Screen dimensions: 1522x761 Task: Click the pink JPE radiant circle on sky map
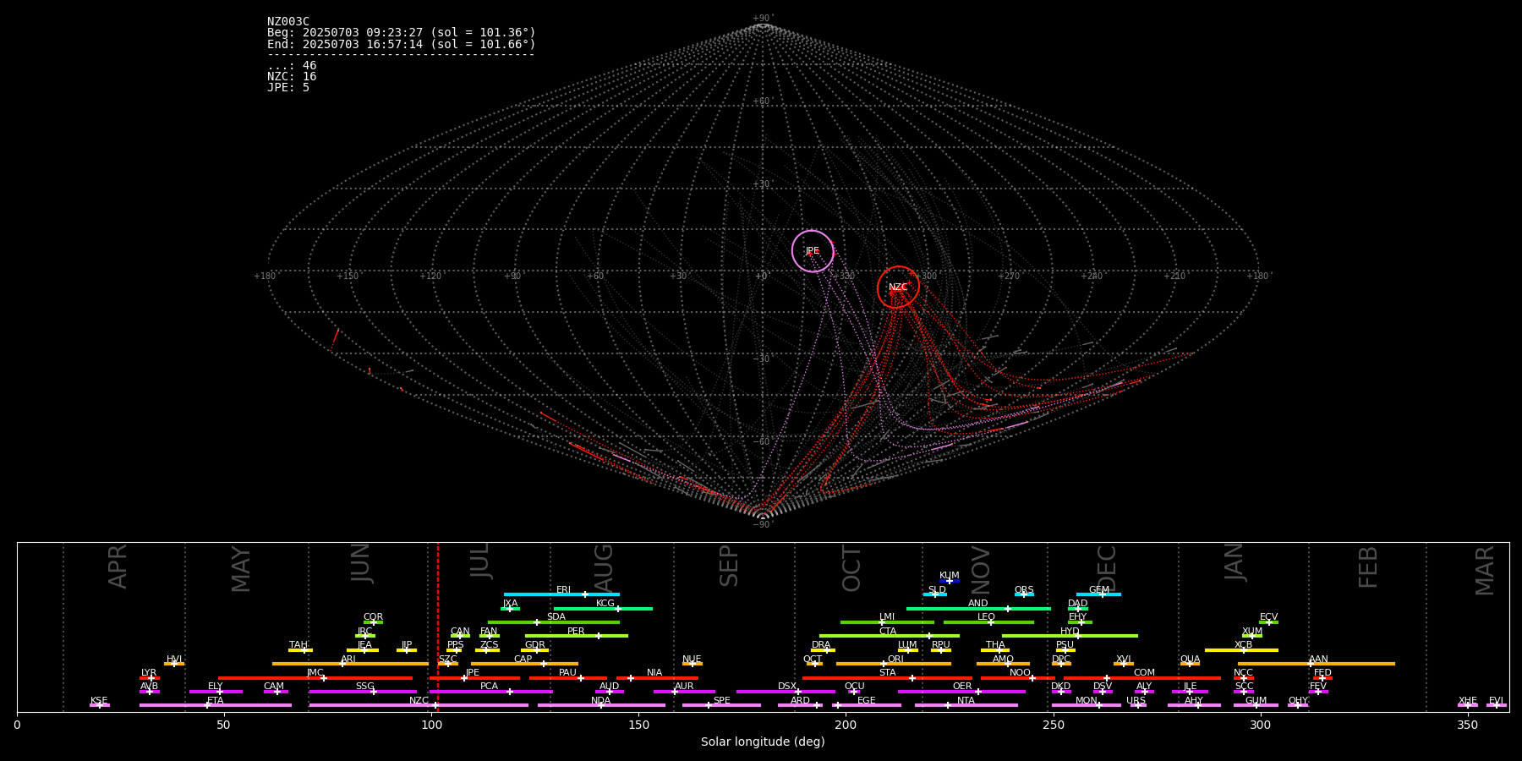pyautogui.click(x=813, y=251)
